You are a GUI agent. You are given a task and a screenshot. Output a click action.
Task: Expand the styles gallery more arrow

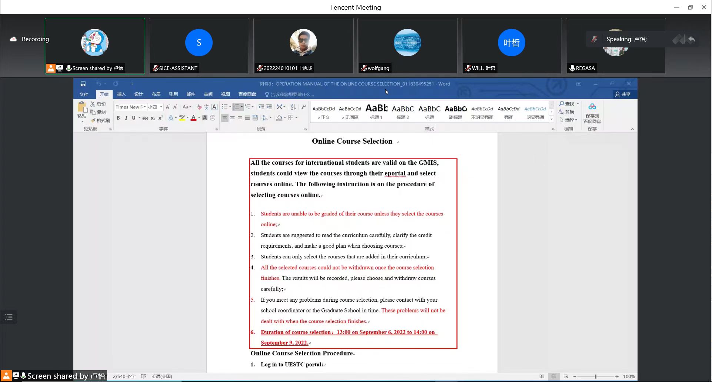point(551,119)
